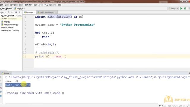Open the Code menu
190x107 pixels.
(x=21, y=5)
